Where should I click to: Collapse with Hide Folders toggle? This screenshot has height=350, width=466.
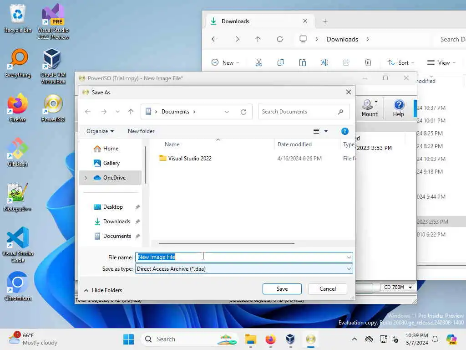pyautogui.click(x=103, y=290)
